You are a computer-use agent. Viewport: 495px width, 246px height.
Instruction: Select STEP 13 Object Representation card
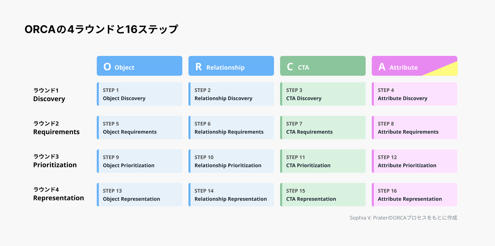point(139,195)
